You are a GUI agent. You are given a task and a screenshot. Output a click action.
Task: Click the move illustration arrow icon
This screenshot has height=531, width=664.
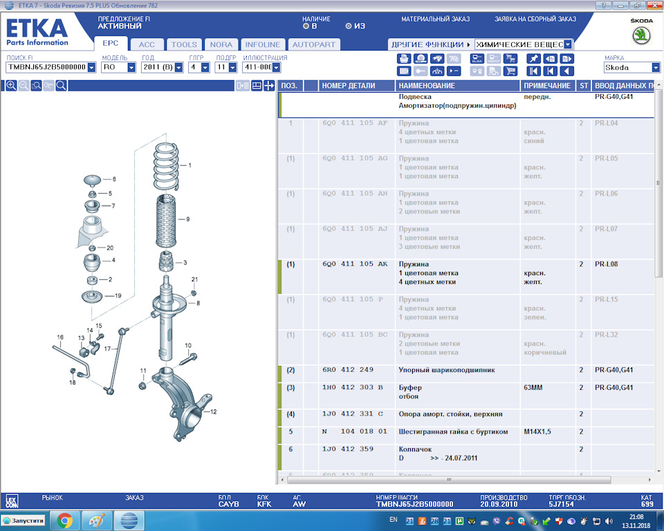(x=269, y=86)
